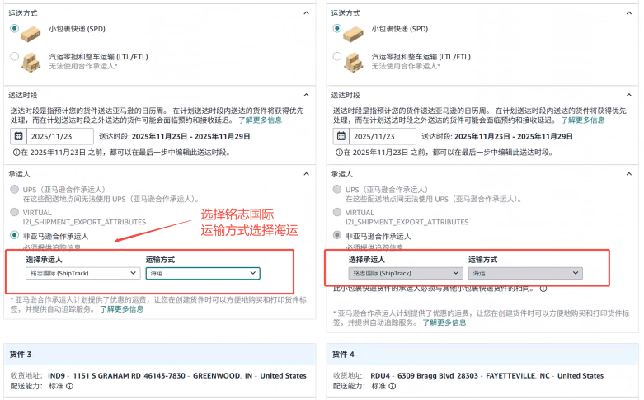Click RDU4 FAYETTEVILLE address text
644x400 pixels.
pyautogui.click(x=487, y=376)
